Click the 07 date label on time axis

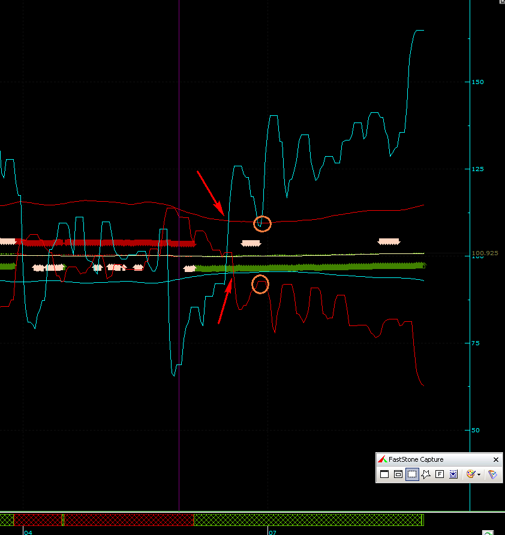click(272, 532)
